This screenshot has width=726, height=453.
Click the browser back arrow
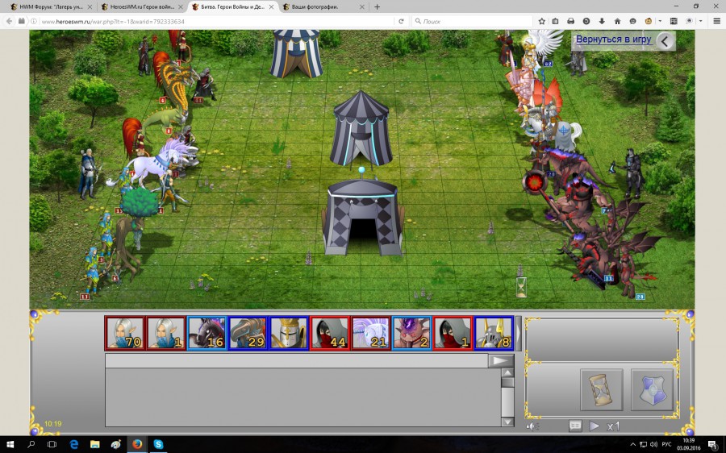pyautogui.click(x=9, y=21)
